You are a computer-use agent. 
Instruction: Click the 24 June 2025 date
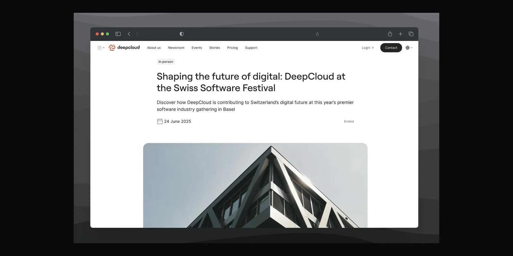point(178,122)
